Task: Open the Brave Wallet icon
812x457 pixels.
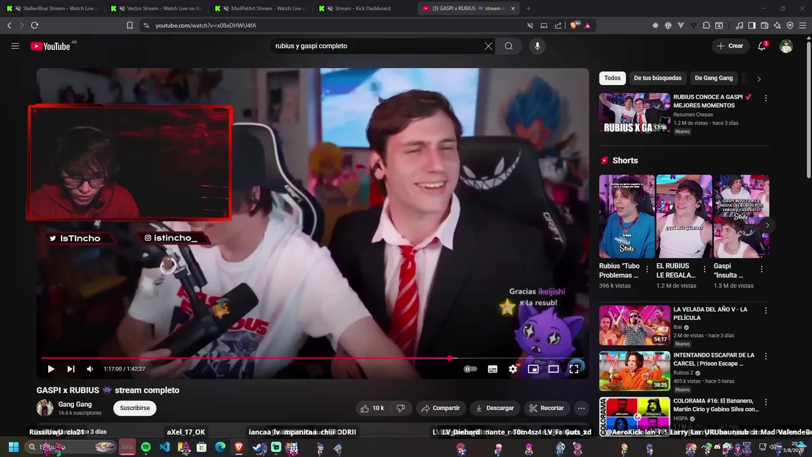Action: [764, 25]
